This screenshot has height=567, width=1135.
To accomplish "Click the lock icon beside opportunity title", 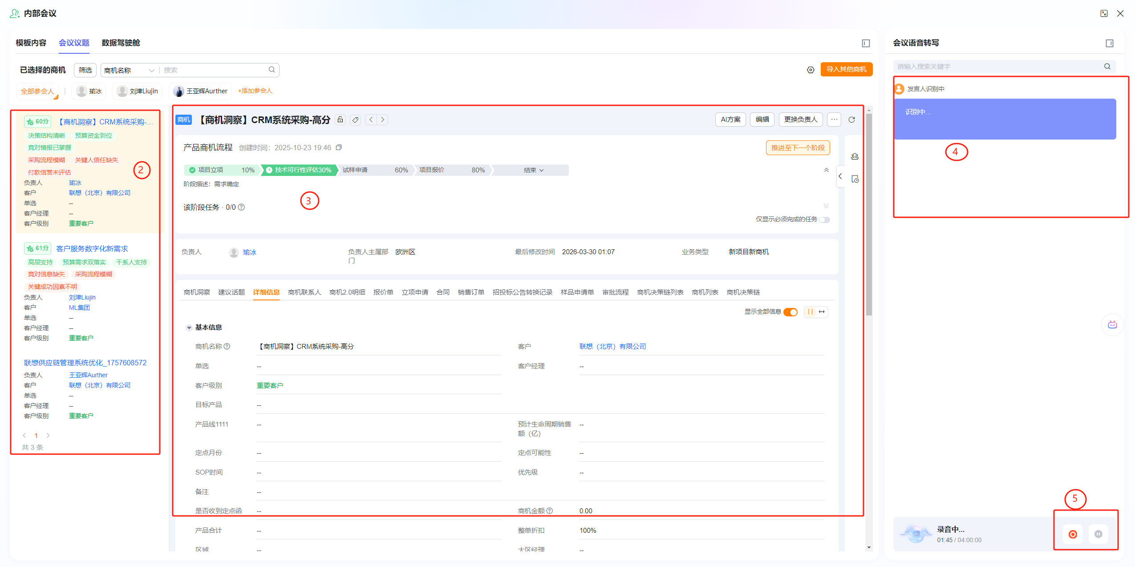I will click(x=340, y=120).
